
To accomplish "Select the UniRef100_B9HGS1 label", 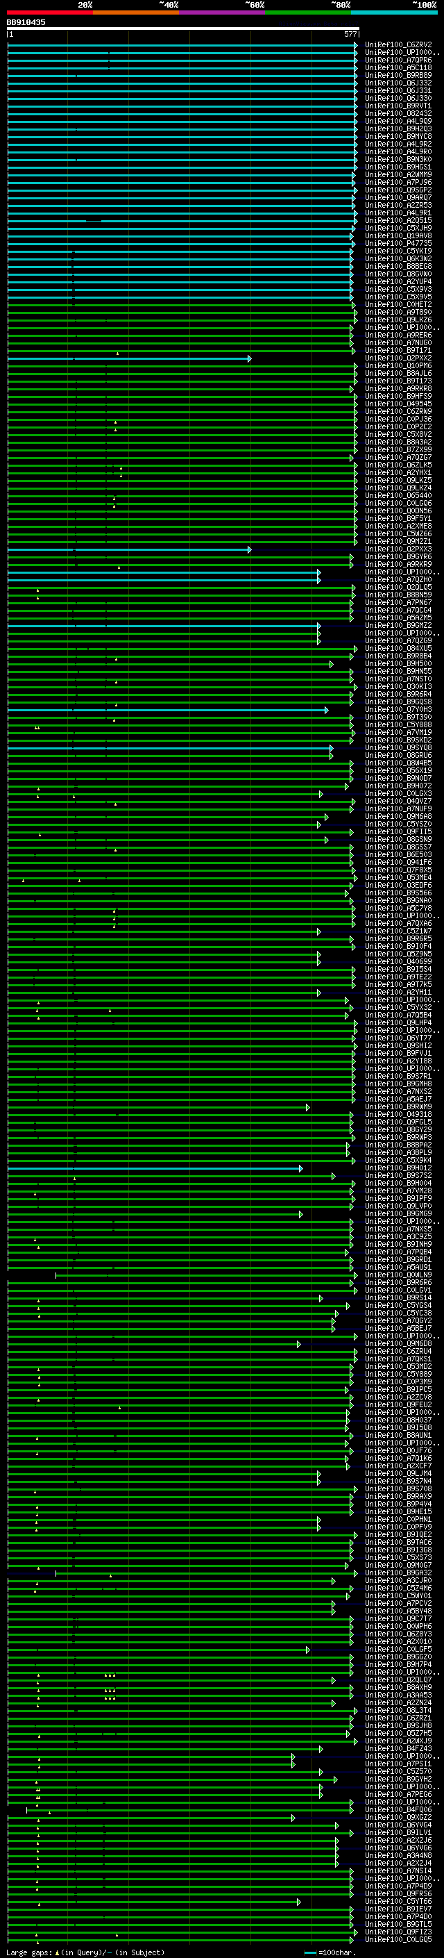I will pyautogui.click(x=398, y=167).
